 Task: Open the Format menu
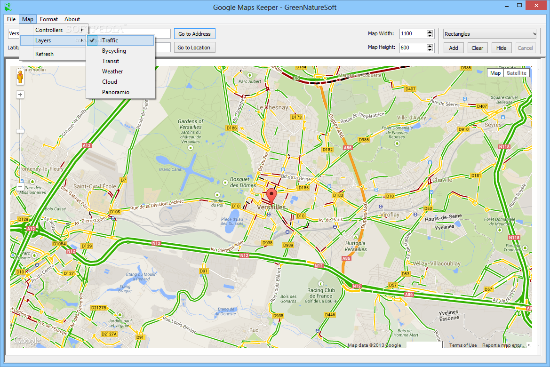pyautogui.click(x=49, y=19)
